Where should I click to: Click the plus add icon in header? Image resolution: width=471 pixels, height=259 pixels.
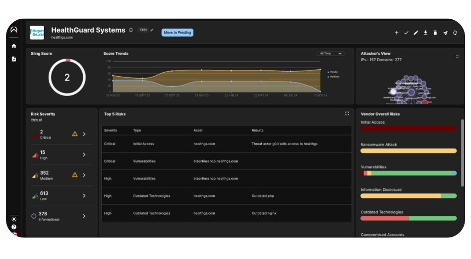tap(396, 33)
